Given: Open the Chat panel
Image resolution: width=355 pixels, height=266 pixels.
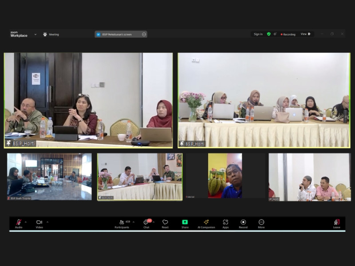Looking at the screenshot, I should 146,223.
